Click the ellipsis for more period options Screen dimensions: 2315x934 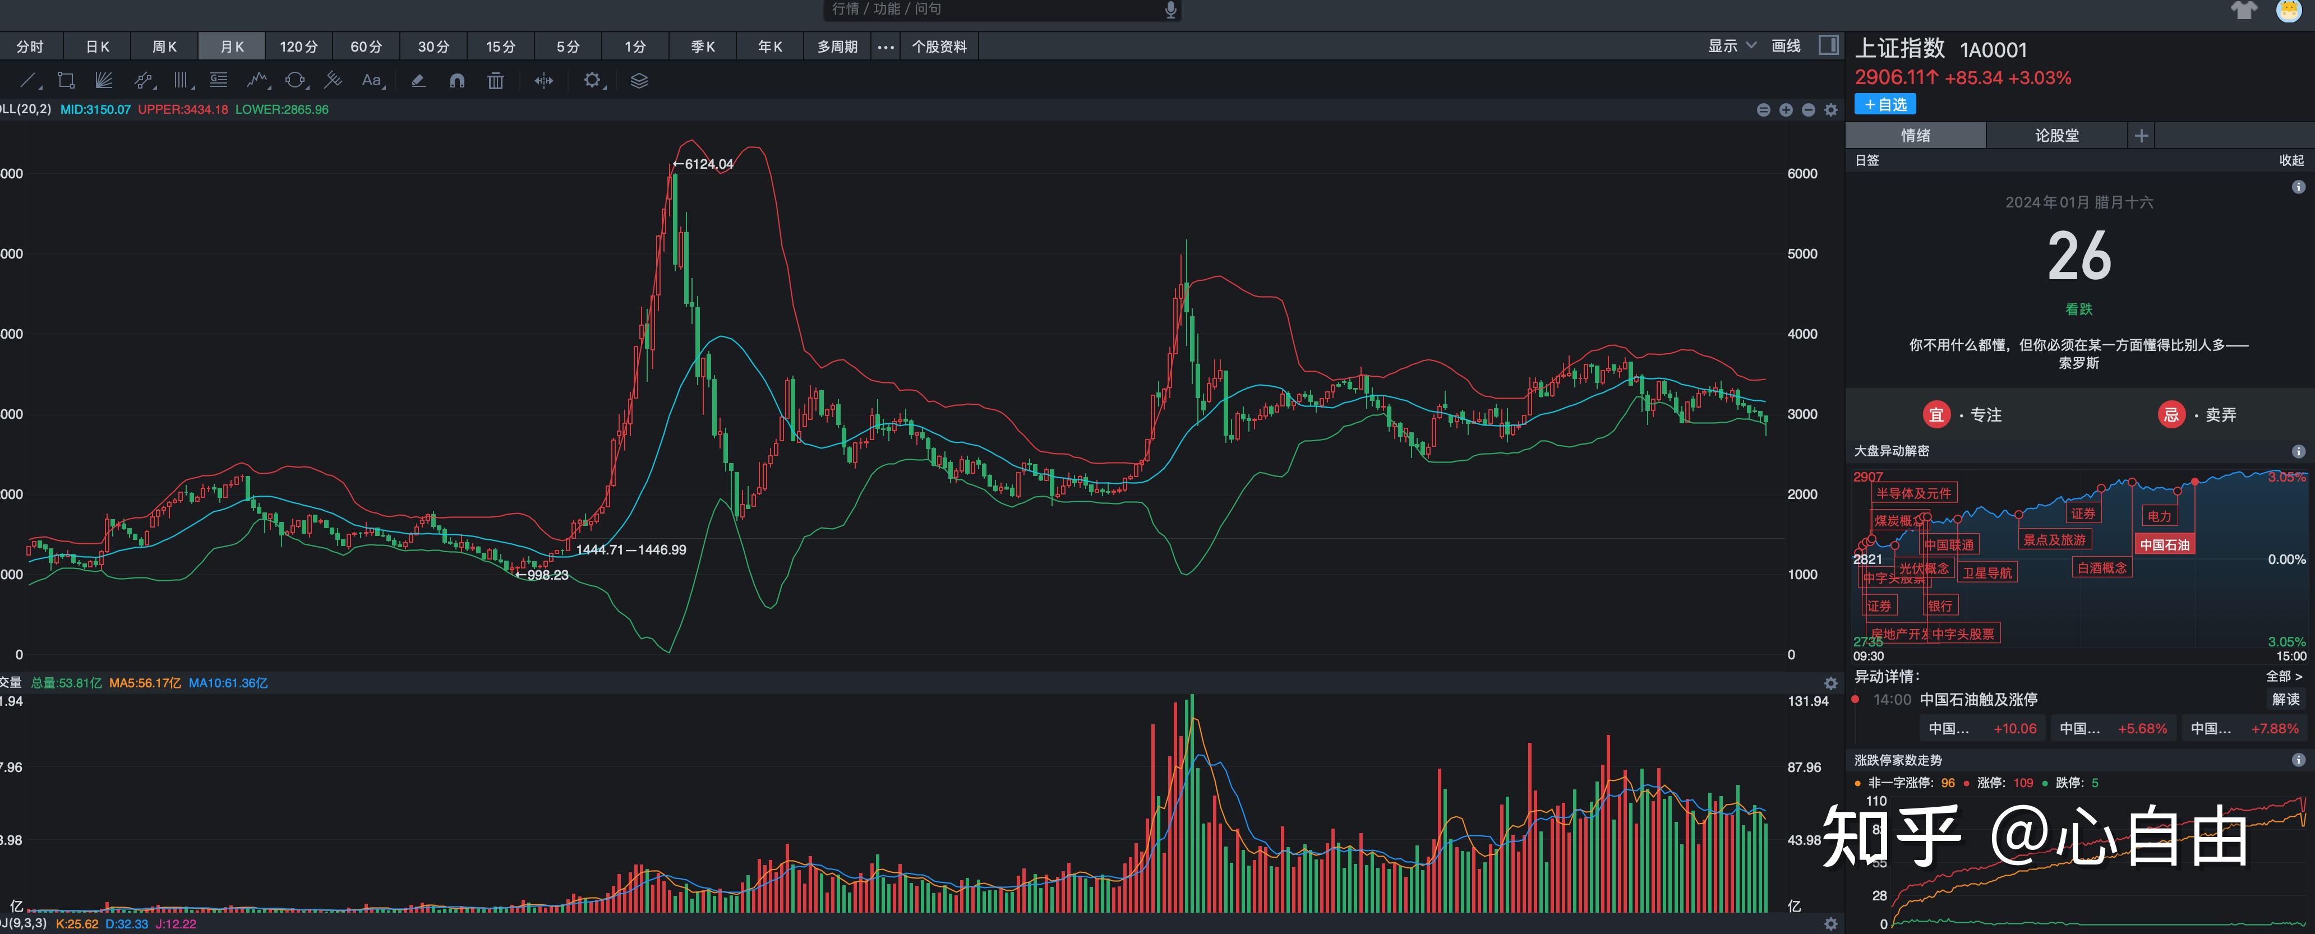click(886, 46)
